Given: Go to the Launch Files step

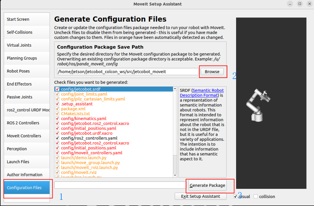Looking at the screenshot, I should click(x=27, y=162).
